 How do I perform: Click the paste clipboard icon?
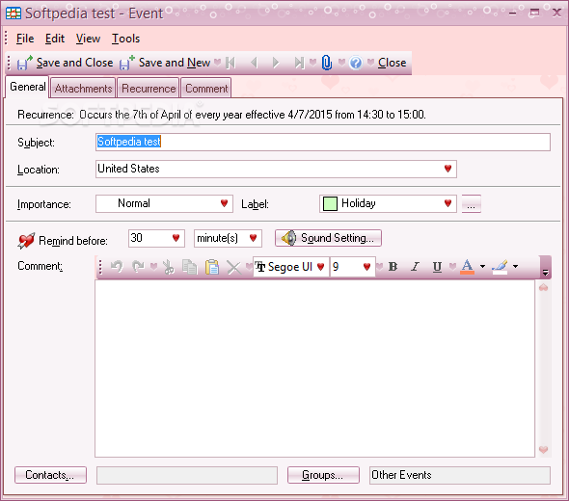tap(212, 267)
